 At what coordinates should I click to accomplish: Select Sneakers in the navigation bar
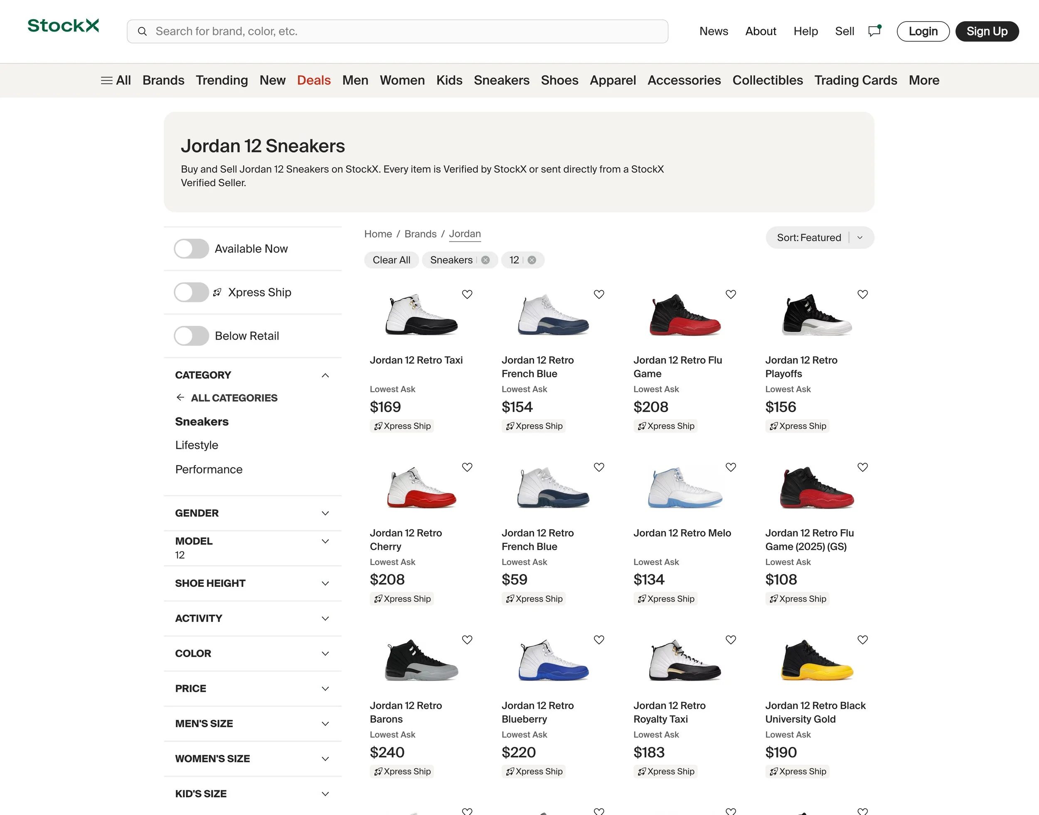coord(501,81)
